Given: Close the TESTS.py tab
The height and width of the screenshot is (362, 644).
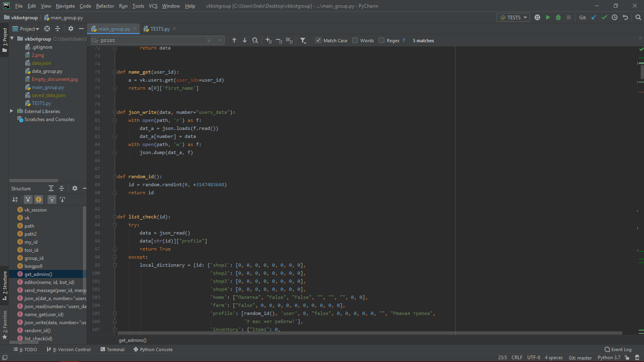Looking at the screenshot, I should [174, 29].
